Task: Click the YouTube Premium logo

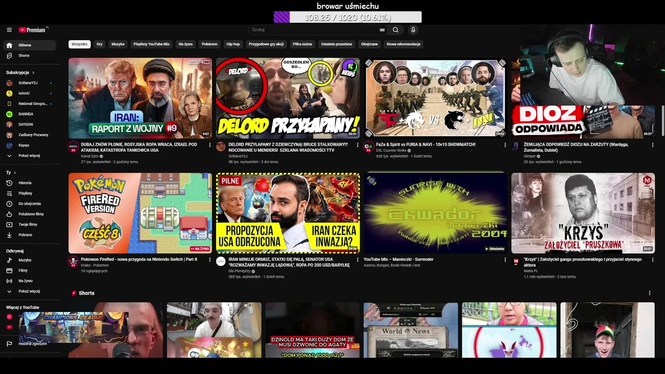Action: 32,30
